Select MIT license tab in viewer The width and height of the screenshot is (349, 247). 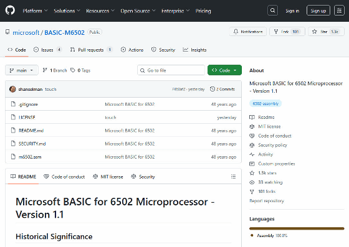108,177
